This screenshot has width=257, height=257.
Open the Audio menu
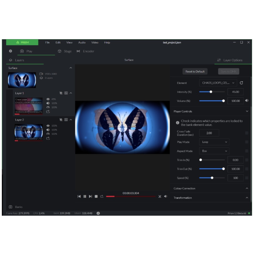click(x=82, y=43)
